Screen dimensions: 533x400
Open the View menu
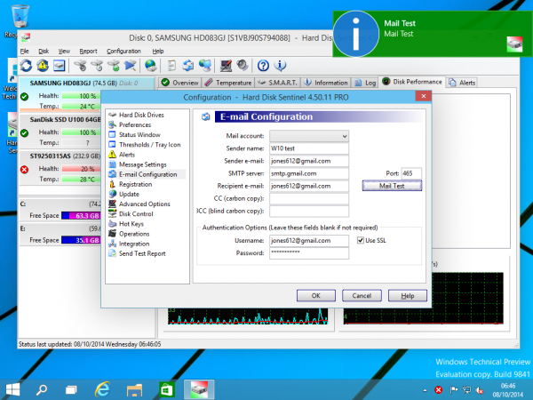[64, 51]
